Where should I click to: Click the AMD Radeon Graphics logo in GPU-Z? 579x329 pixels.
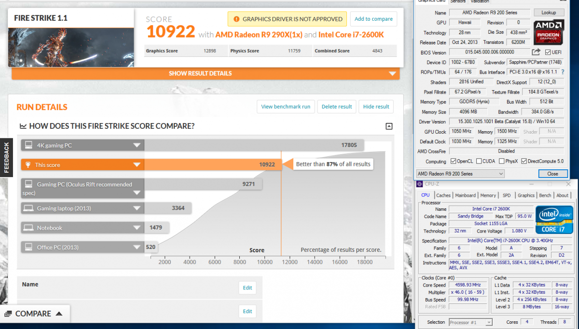coord(549,33)
